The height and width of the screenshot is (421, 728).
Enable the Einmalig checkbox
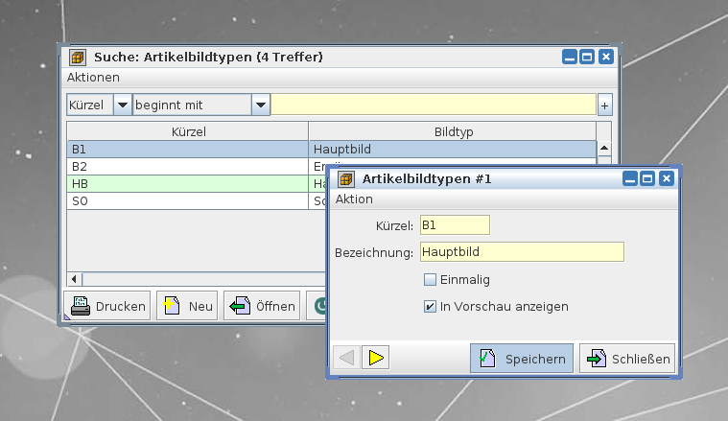(x=430, y=280)
